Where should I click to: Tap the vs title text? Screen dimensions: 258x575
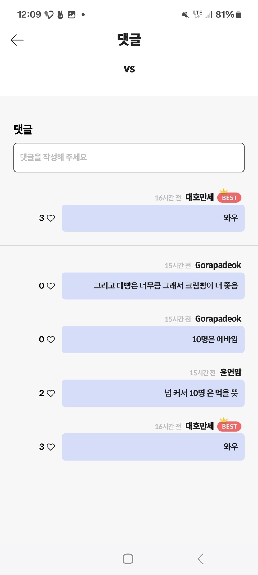129,69
